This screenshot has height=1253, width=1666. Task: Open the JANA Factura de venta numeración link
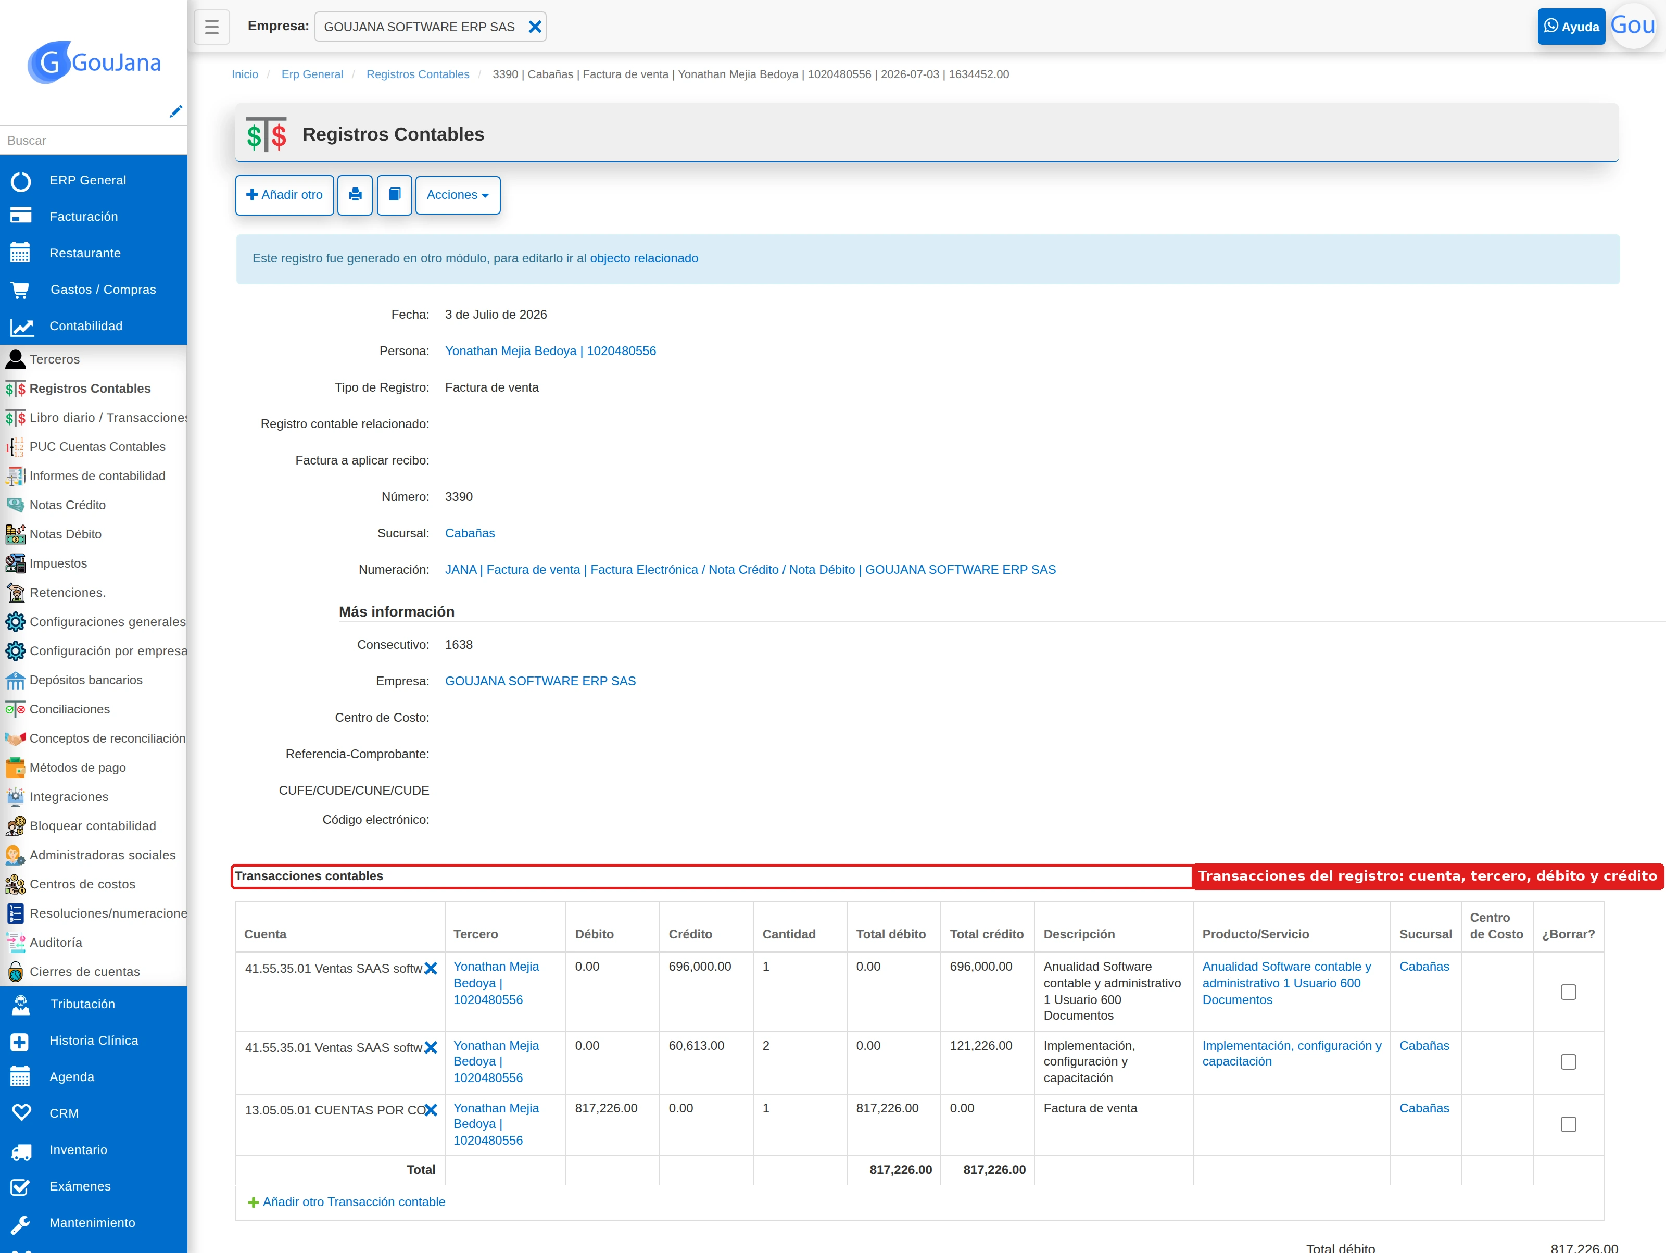pos(750,570)
